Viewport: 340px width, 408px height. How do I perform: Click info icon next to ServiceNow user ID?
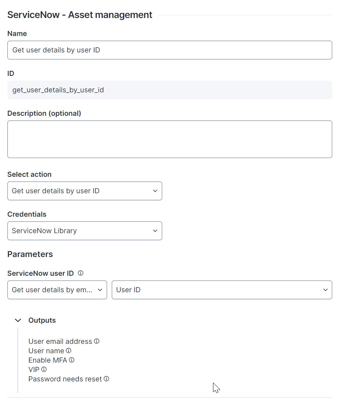(81, 273)
